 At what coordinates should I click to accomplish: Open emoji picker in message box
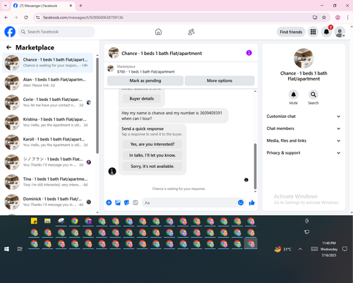tap(241, 203)
